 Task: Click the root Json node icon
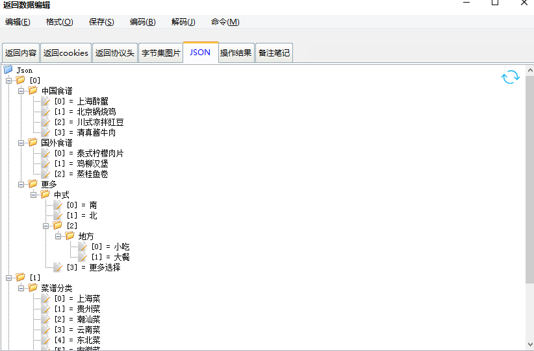pyautogui.click(x=8, y=69)
